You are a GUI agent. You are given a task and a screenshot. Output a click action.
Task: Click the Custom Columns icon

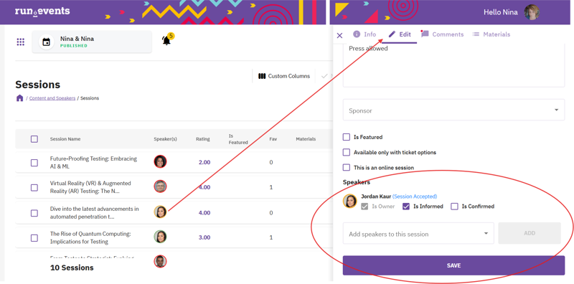[262, 76]
